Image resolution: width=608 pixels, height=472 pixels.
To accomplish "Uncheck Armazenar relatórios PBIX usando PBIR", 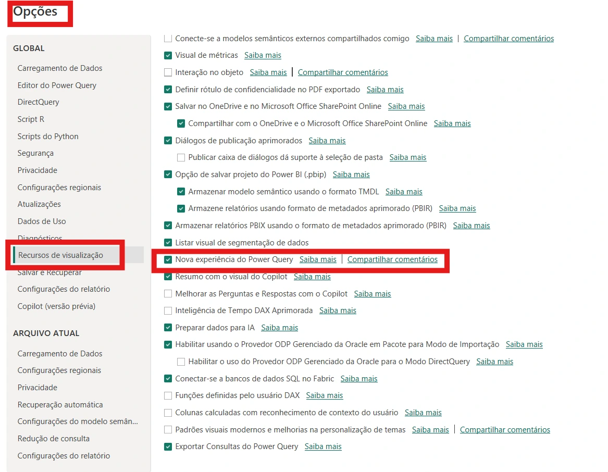I will click(168, 226).
